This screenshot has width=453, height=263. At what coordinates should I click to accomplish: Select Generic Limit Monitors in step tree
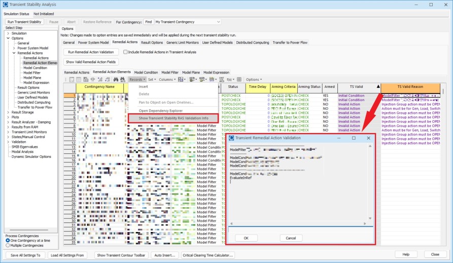tap(33, 92)
